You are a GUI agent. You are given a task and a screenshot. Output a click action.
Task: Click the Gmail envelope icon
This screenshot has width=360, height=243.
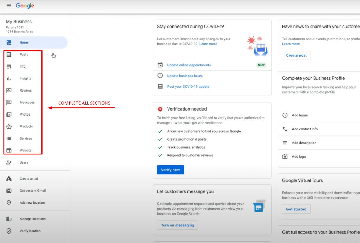pos(9,191)
